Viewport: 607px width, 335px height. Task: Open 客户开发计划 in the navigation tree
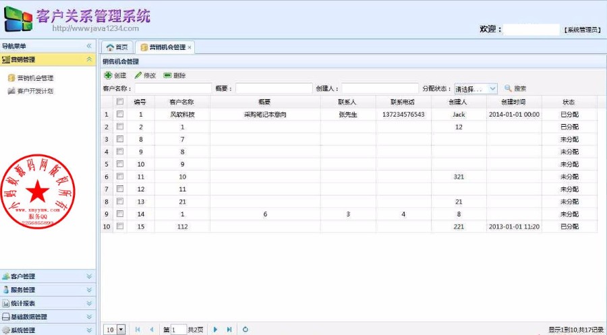click(x=35, y=91)
